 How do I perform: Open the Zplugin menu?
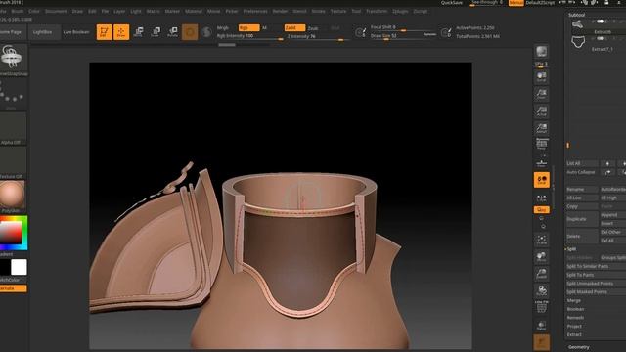click(x=400, y=11)
